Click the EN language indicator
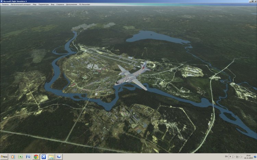The width and height of the screenshot is (257, 160). [x=226, y=157]
